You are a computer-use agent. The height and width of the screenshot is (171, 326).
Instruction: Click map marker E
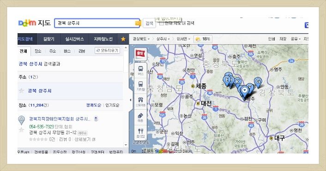227,80
